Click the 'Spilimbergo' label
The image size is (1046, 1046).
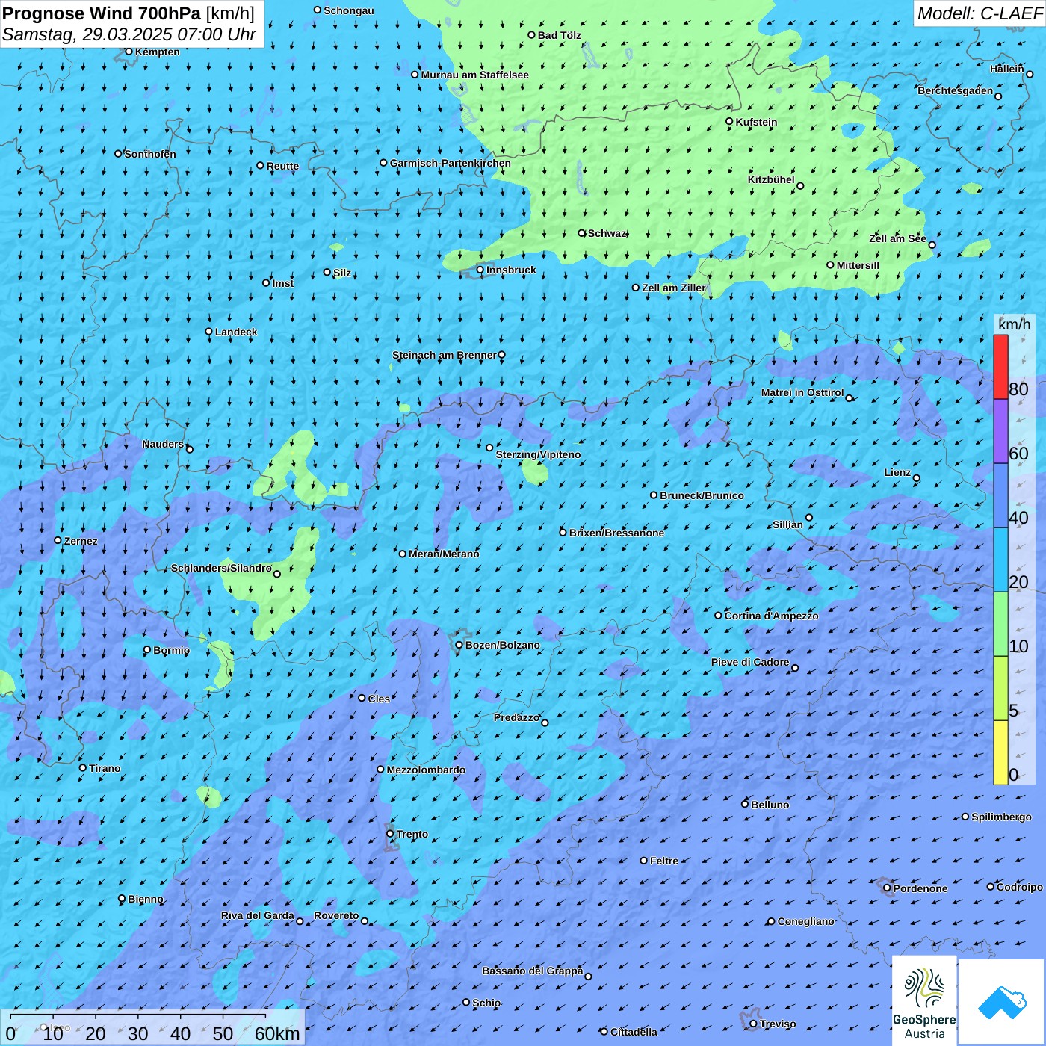pyautogui.click(x=1001, y=817)
